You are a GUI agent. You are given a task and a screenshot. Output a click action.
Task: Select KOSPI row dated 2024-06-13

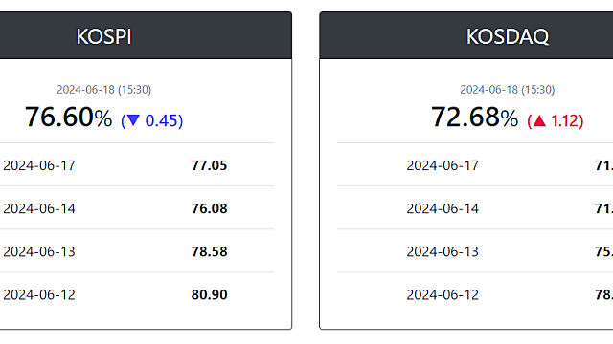click(137, 251)
